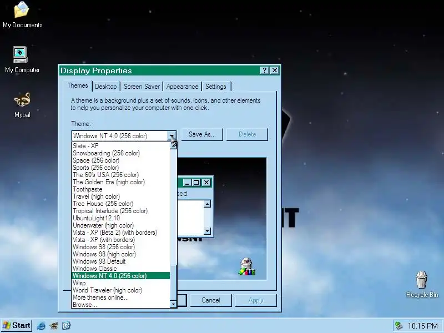Open the Start menu
The height and width of the screenshot is (333, 444).
click(x=17, y=325)
